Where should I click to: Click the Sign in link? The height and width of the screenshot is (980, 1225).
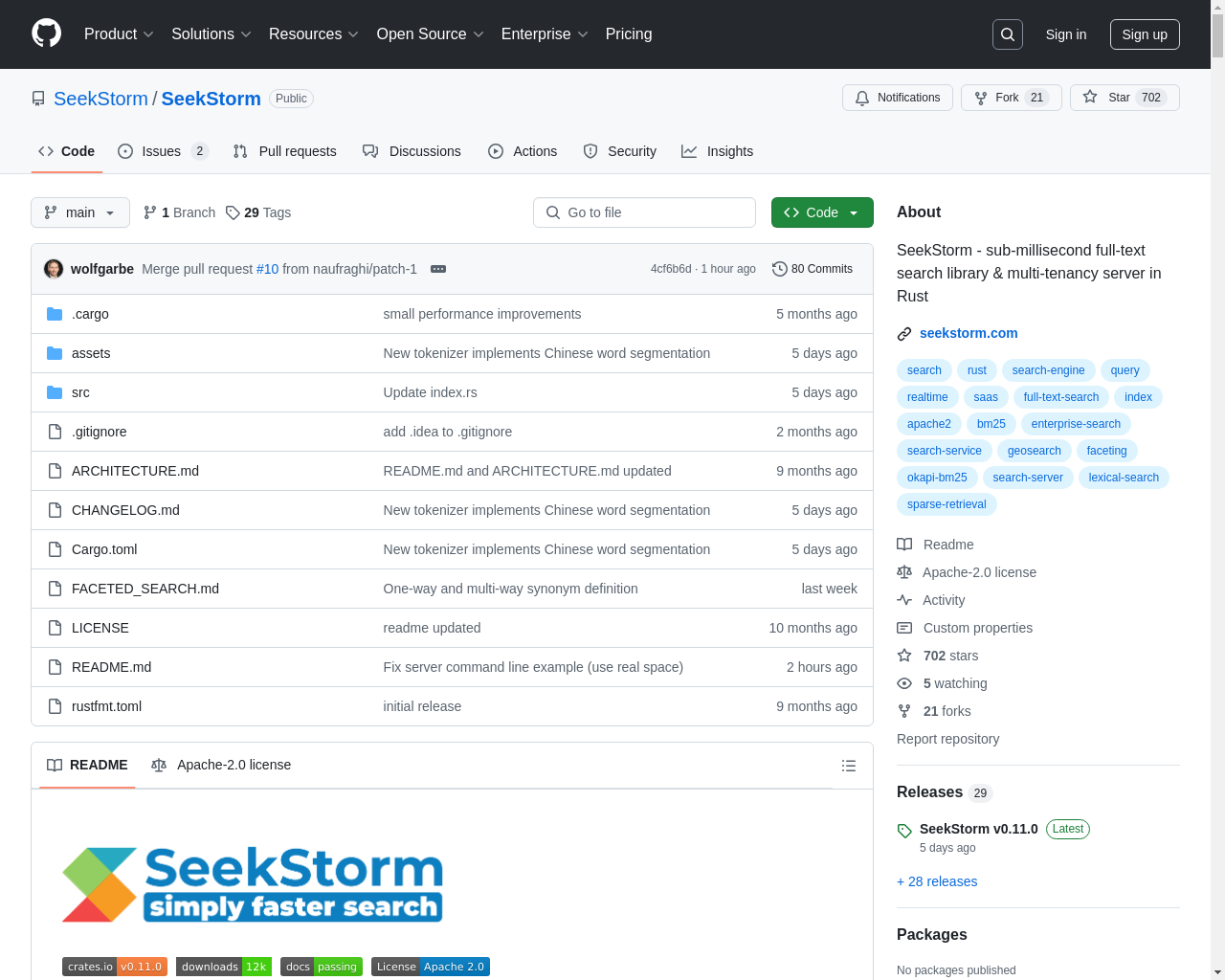point(1066,34)
